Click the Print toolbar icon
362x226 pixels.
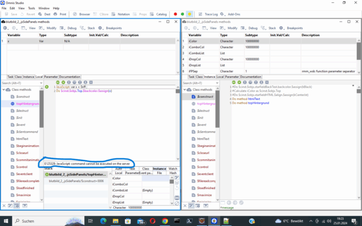[x=60, y=14]
